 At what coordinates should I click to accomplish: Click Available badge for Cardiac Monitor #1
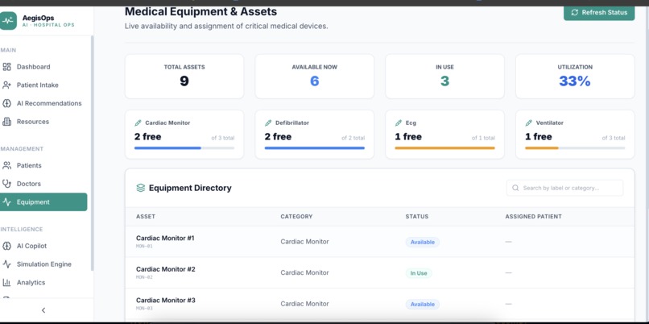coord(423,242)
